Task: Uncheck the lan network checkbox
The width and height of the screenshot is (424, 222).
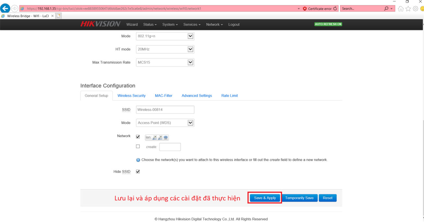Action: pyautogui.click(x=138, y=137)
